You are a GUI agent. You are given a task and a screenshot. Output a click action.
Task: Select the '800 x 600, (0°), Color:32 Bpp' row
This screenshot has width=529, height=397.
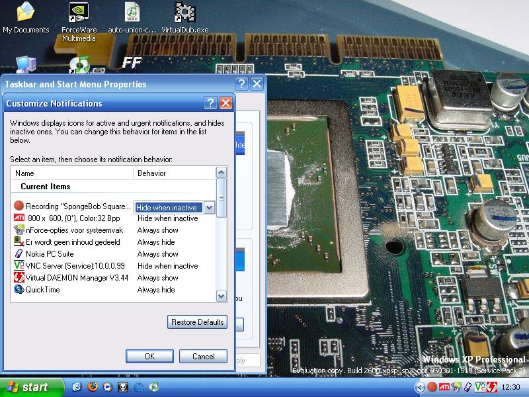click(73, 218)
